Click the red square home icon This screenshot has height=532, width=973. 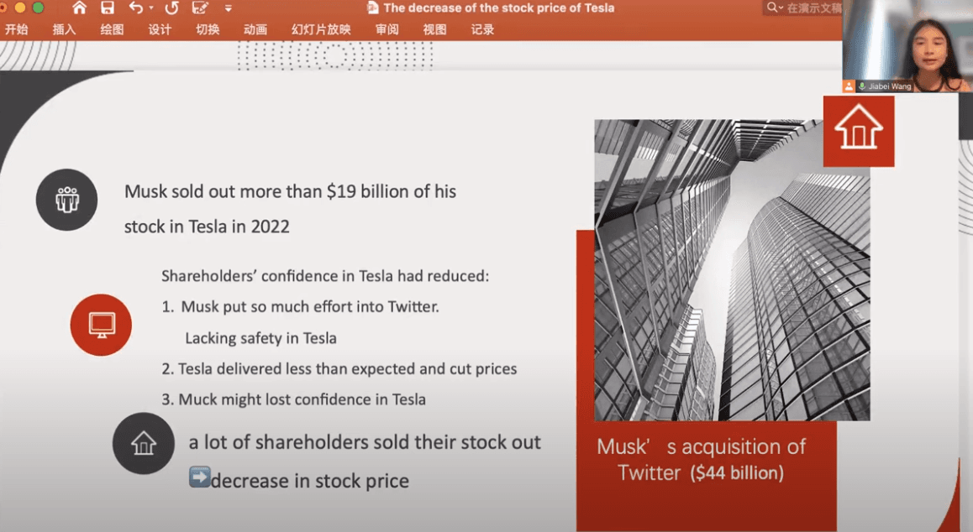click(859, 131)
